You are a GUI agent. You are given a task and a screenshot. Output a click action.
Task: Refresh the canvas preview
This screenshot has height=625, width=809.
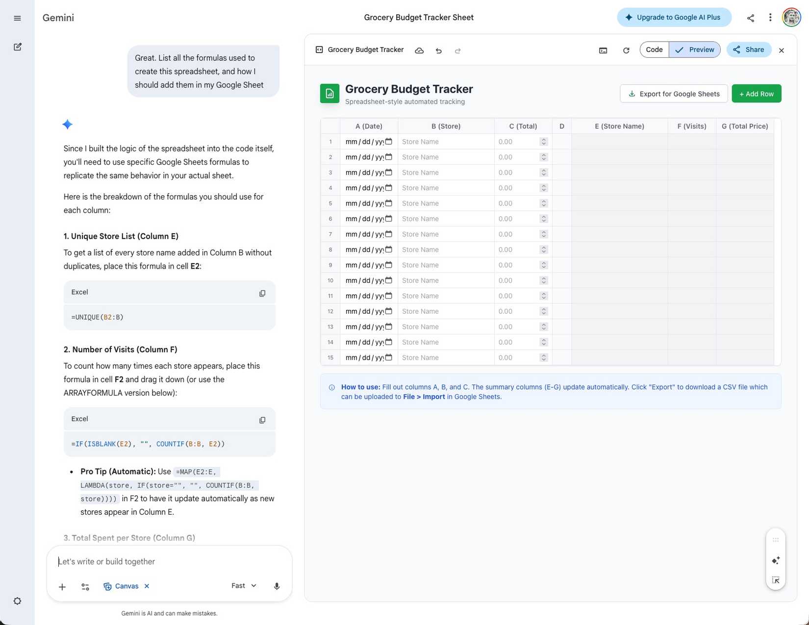click(626, 50)
